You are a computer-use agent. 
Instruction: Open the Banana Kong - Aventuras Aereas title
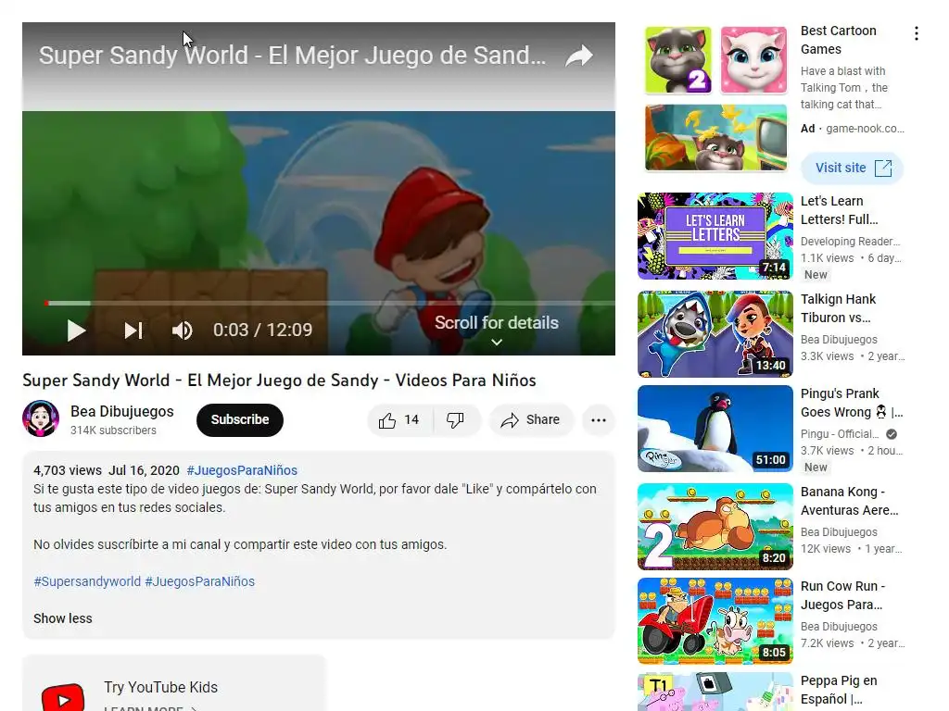tap(849, 501)
